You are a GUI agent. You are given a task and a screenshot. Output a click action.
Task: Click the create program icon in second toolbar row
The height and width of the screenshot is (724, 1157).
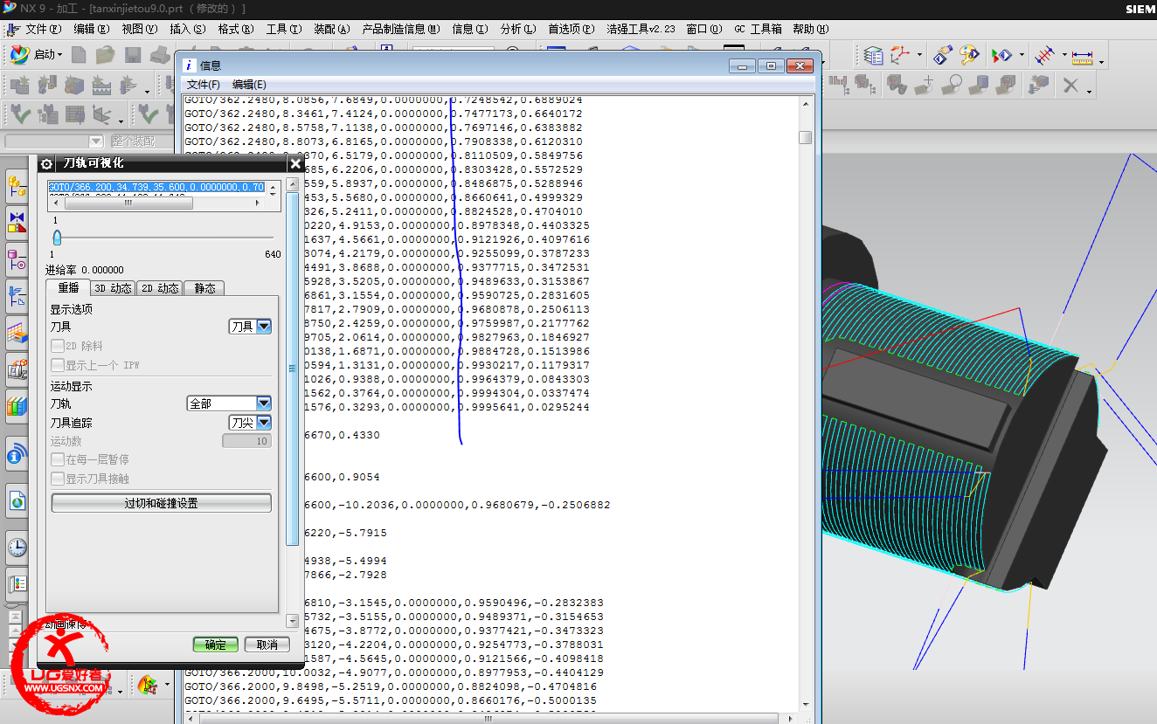[x=21, y=85]
